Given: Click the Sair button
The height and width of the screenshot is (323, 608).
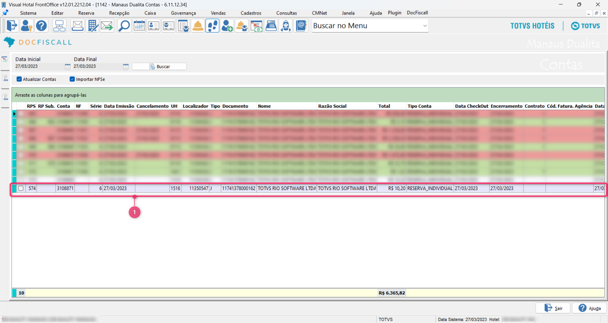Looking at the screenshot, I should coord(553,308).
